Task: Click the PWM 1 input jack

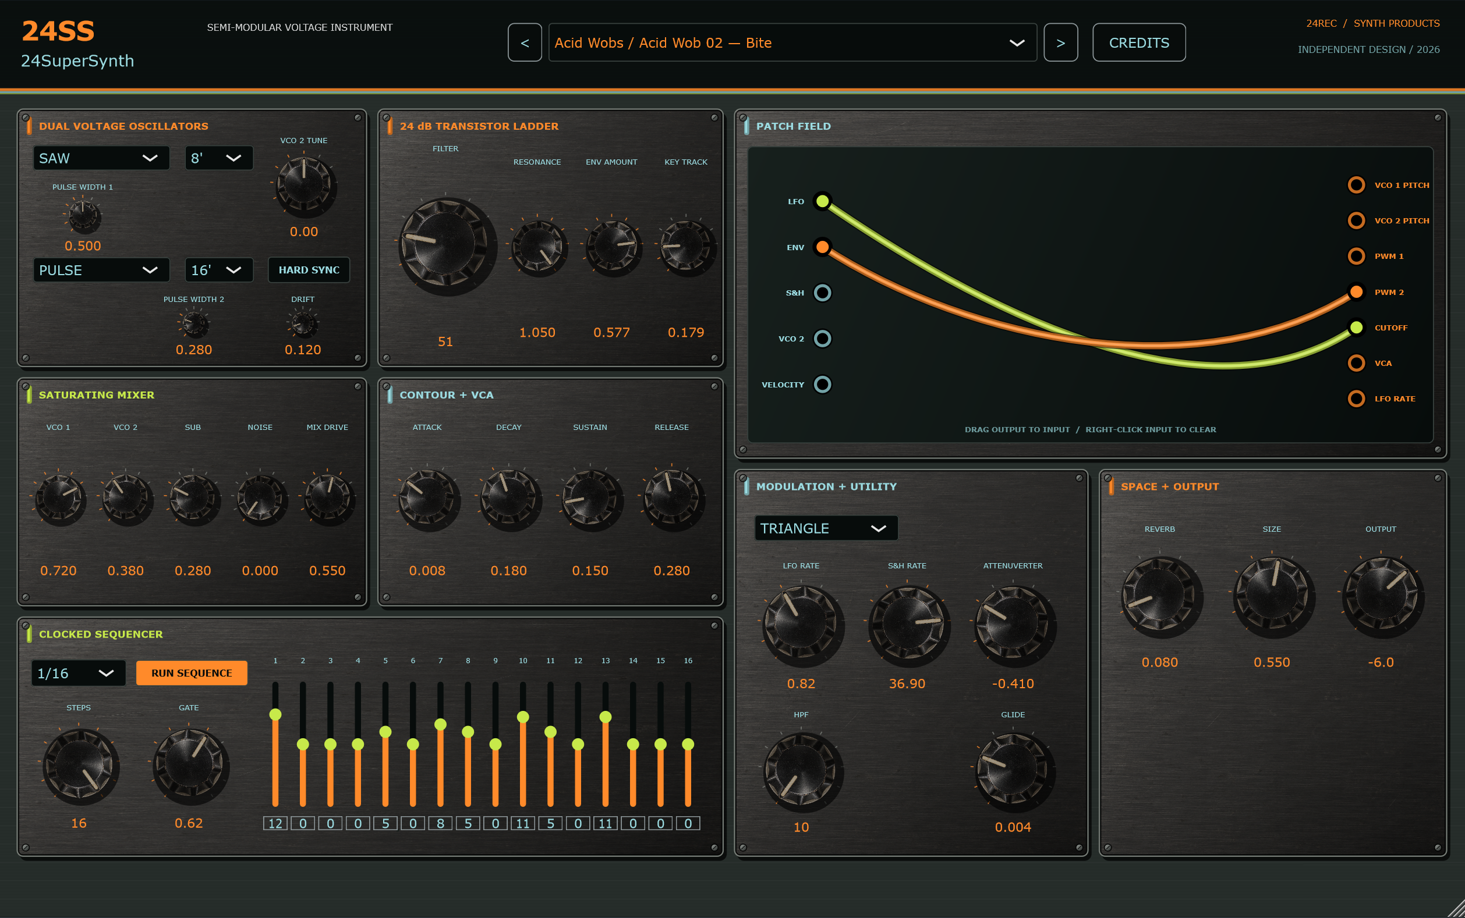Action: tap(1356, 255)
